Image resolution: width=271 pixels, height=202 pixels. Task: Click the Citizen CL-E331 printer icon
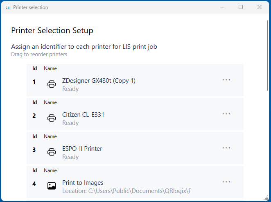(52, 118)
